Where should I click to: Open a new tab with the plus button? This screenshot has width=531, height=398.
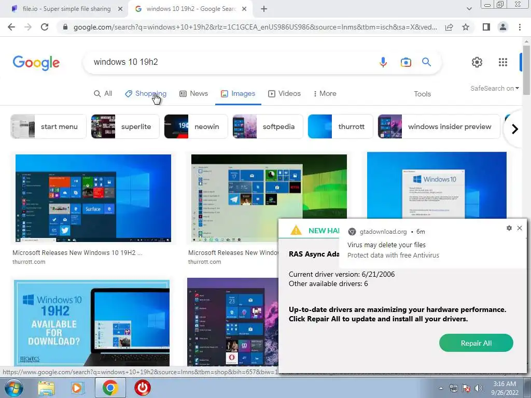(x=264, y=9)
